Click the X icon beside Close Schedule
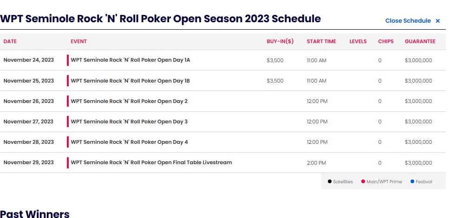This screenshot has height=218, width=450. (437, 21)
